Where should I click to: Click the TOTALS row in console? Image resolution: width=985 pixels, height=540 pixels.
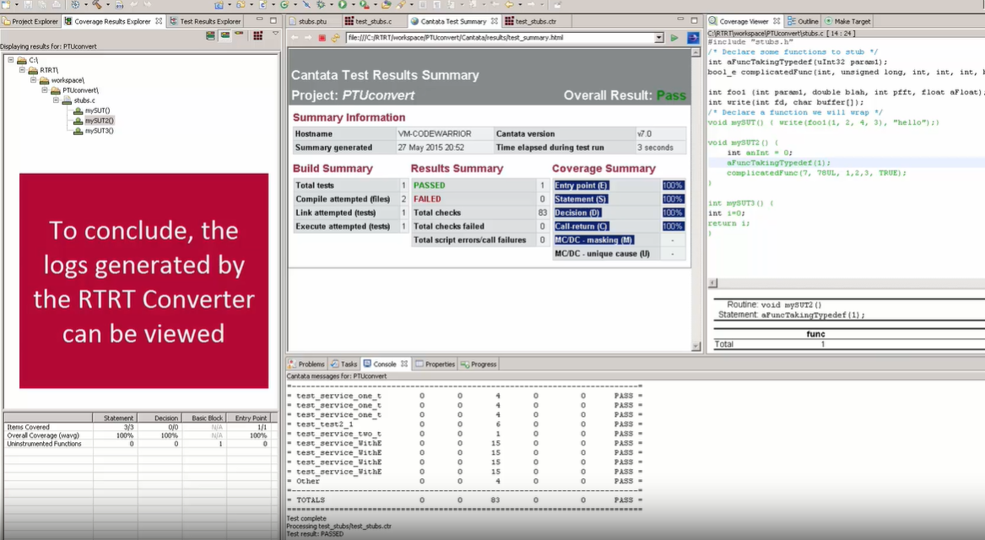click(x=464, y=500)
